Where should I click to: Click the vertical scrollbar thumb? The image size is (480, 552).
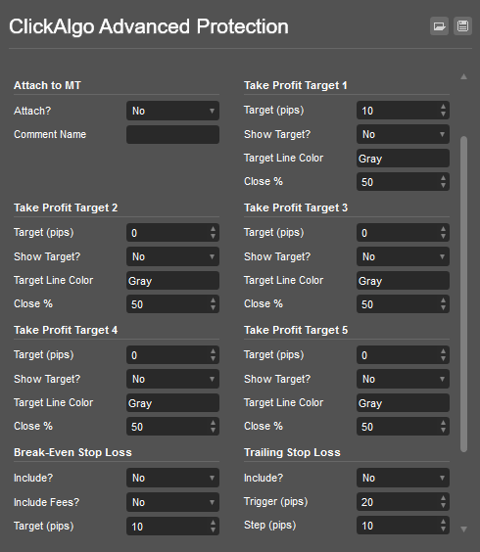click(x=463, y=294)
